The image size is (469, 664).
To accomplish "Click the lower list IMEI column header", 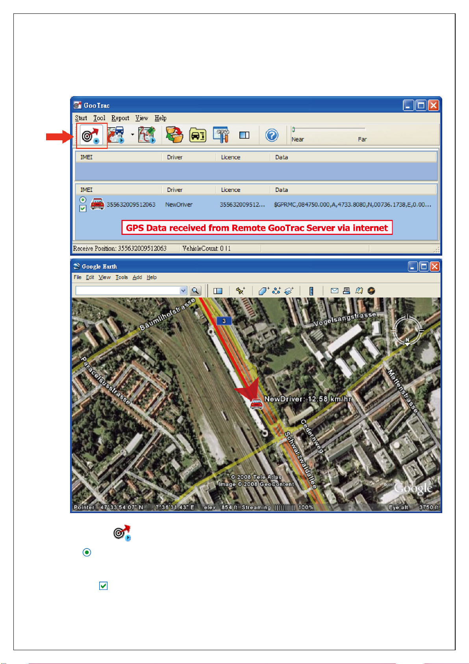I will click(x=119, y=190).
